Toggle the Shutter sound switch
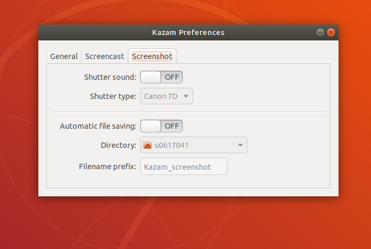The width and height of the screenshot is (371, 249). click(x=162, y=77)
